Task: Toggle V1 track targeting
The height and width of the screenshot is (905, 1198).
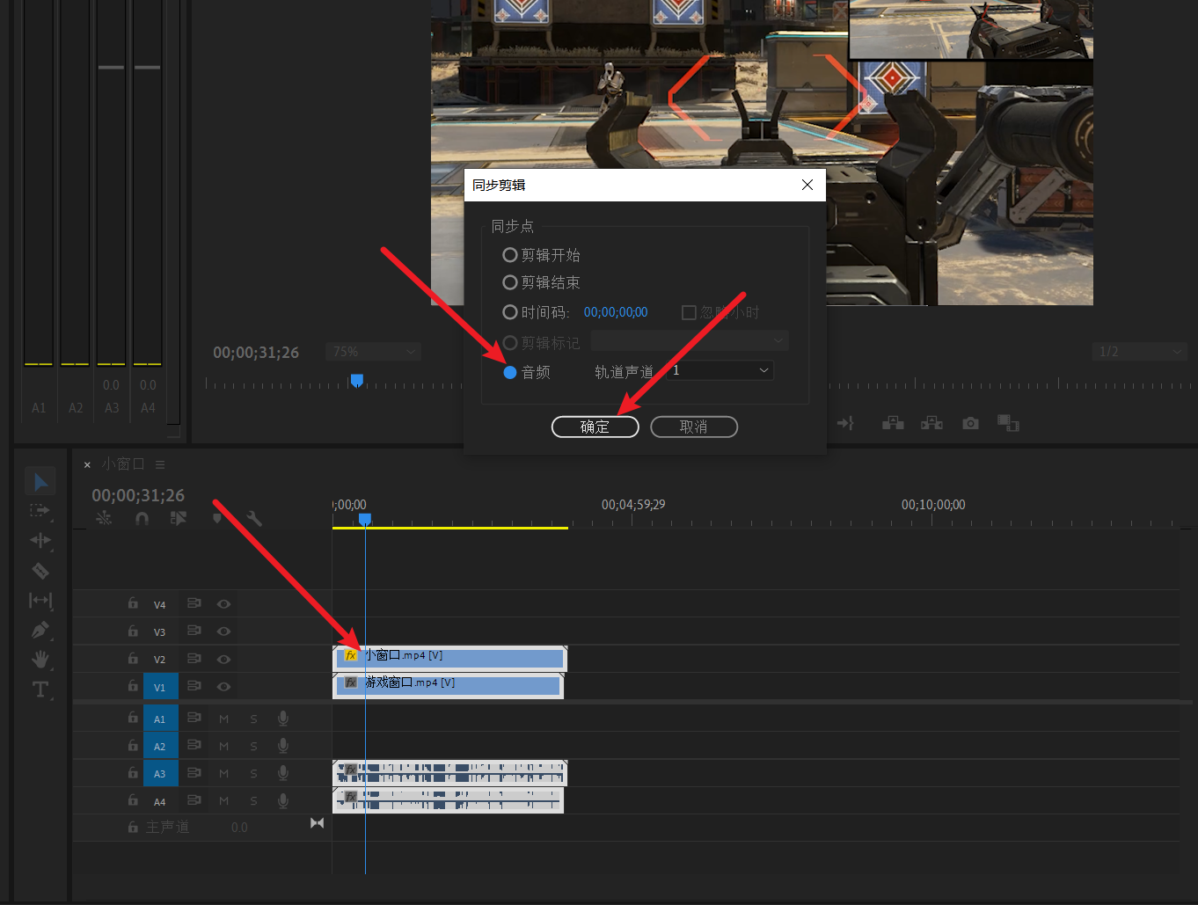Action: (160, 686)
